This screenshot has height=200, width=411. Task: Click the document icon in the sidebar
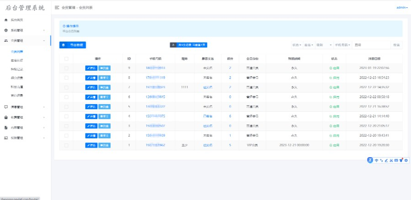pos(6,127)
